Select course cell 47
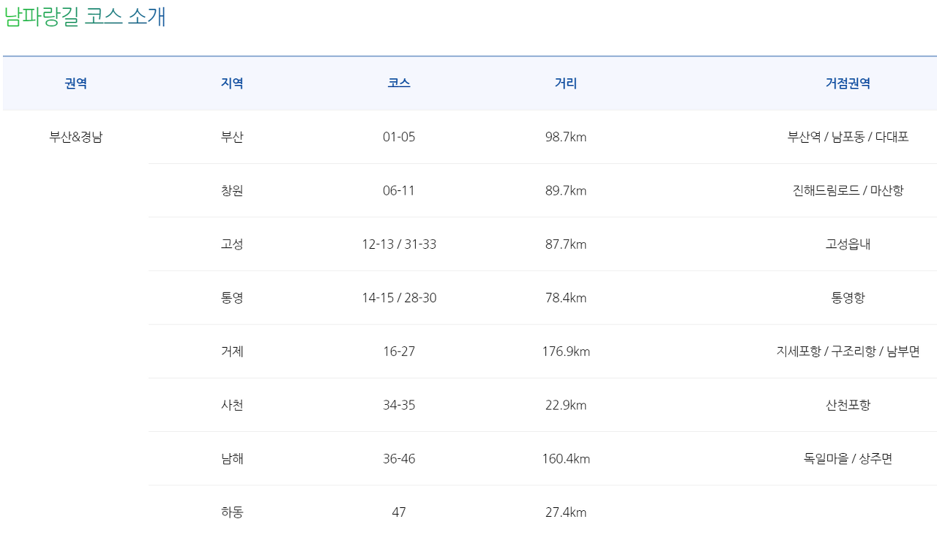The height and width of the screenshot is (538, 937). coord(399,512)
